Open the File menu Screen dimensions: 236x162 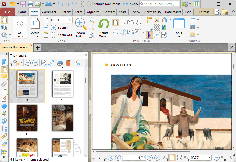7,12
